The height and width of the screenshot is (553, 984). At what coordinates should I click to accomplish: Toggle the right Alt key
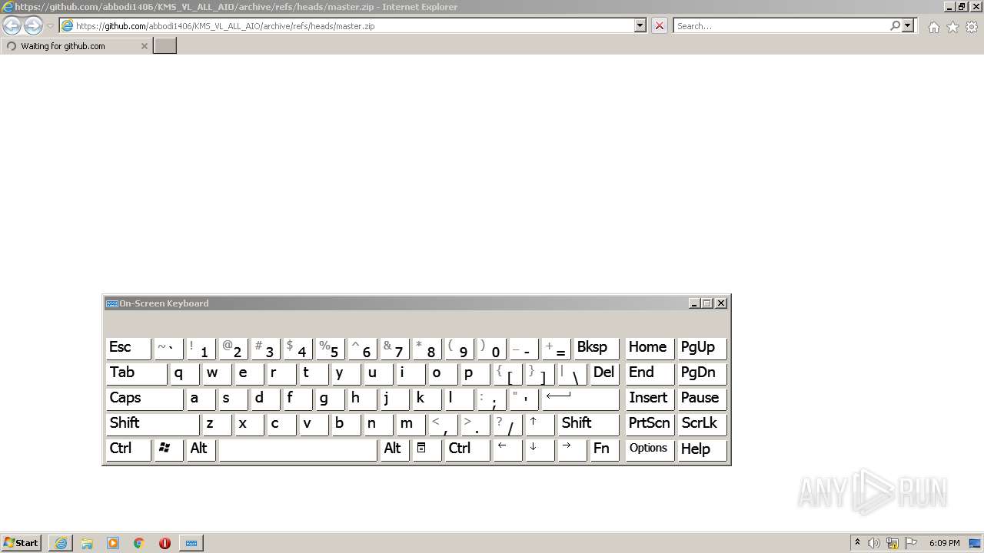click(395, 449)
